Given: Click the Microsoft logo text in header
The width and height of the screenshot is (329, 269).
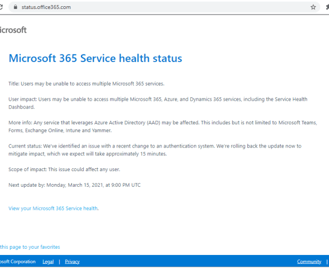Looking at the screenshot, I should (x=13, y=30).
